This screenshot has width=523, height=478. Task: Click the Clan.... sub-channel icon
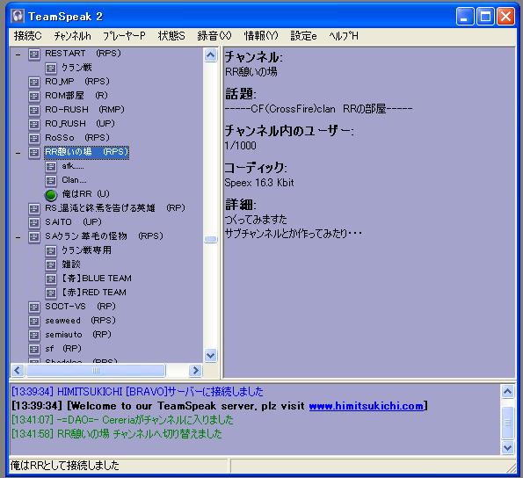(x=51, y=180)
